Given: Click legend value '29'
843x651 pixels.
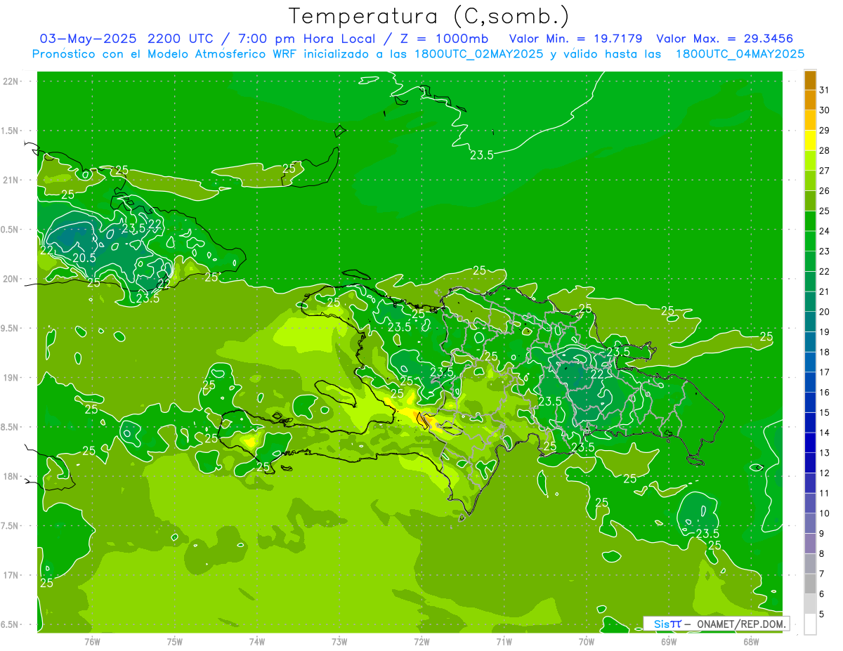Looking at the screenshot, I should (825, 131).
